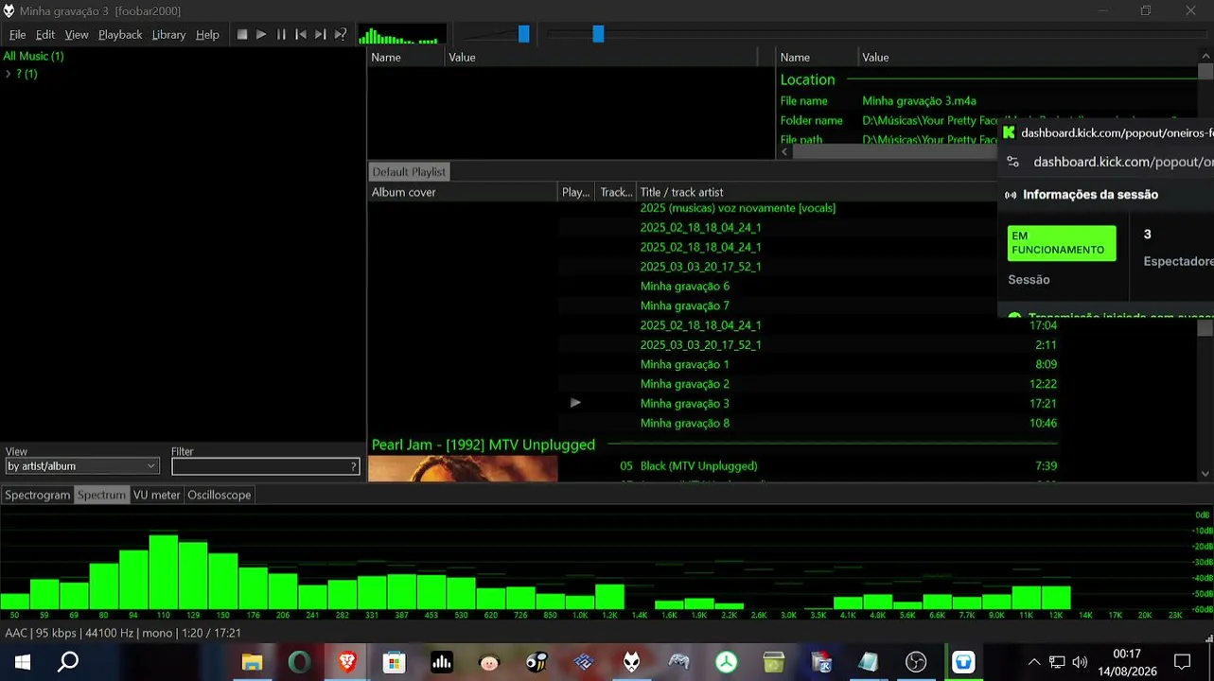Open the volume control in system tray
1214x681 pixels.
click(x=1080, y=662)
